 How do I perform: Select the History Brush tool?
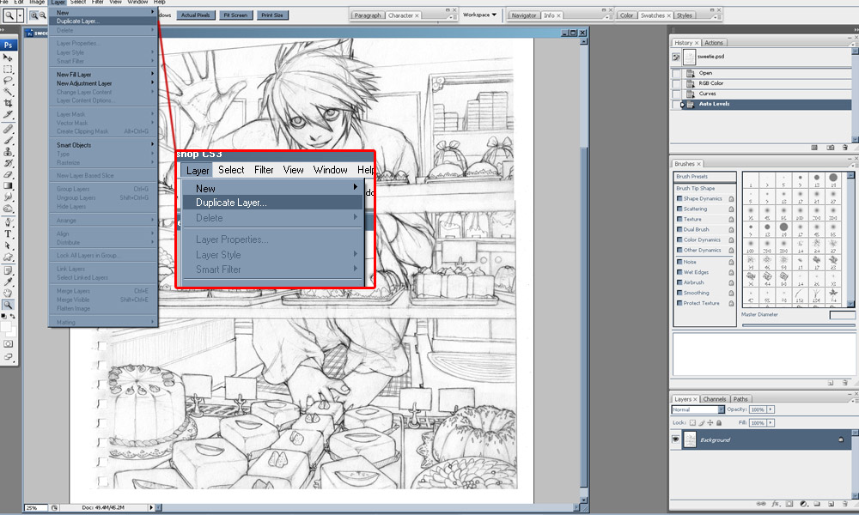(8, 163)
